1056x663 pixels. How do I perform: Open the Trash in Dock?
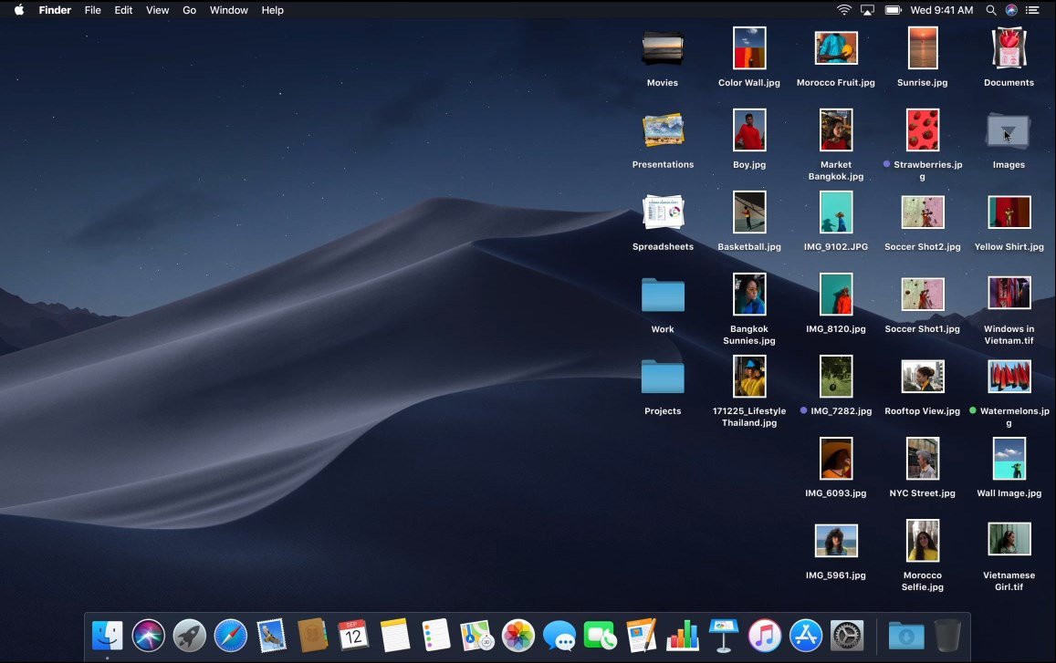coord(947,636)
